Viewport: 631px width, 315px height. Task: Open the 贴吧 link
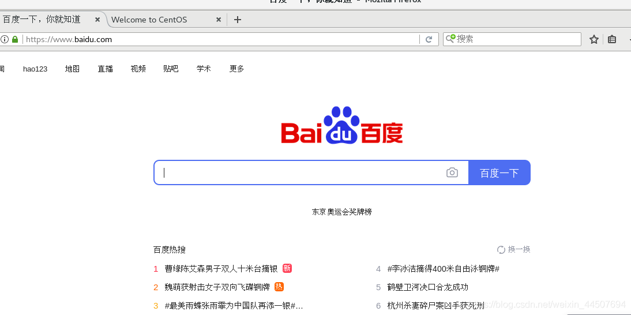(x=171, y=69)
